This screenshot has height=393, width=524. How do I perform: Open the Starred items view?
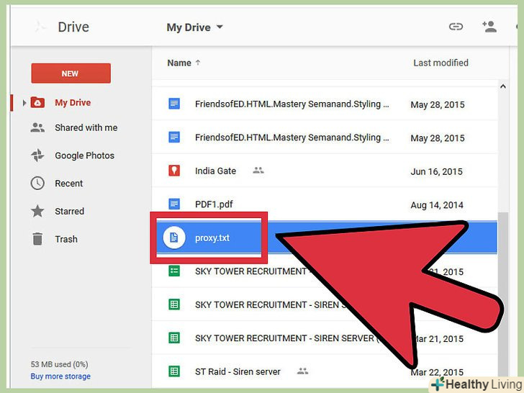click(70, 211)
